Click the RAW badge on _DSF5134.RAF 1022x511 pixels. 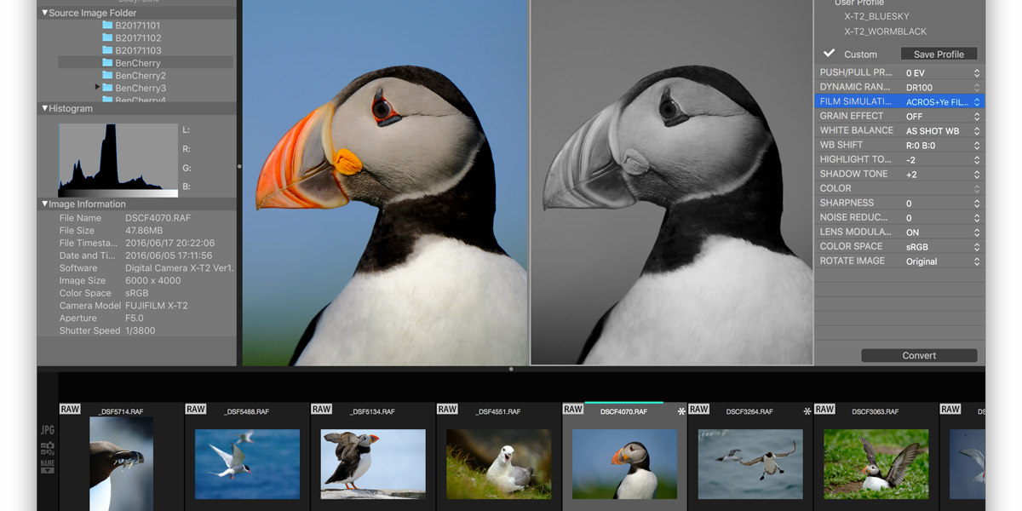tap(321, 409)
